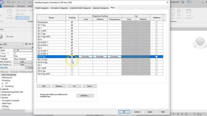Toggle visibility checkbox for R3-9-Typ row
Viewport: 207px width, 116px height.
(x=72, y=57)
